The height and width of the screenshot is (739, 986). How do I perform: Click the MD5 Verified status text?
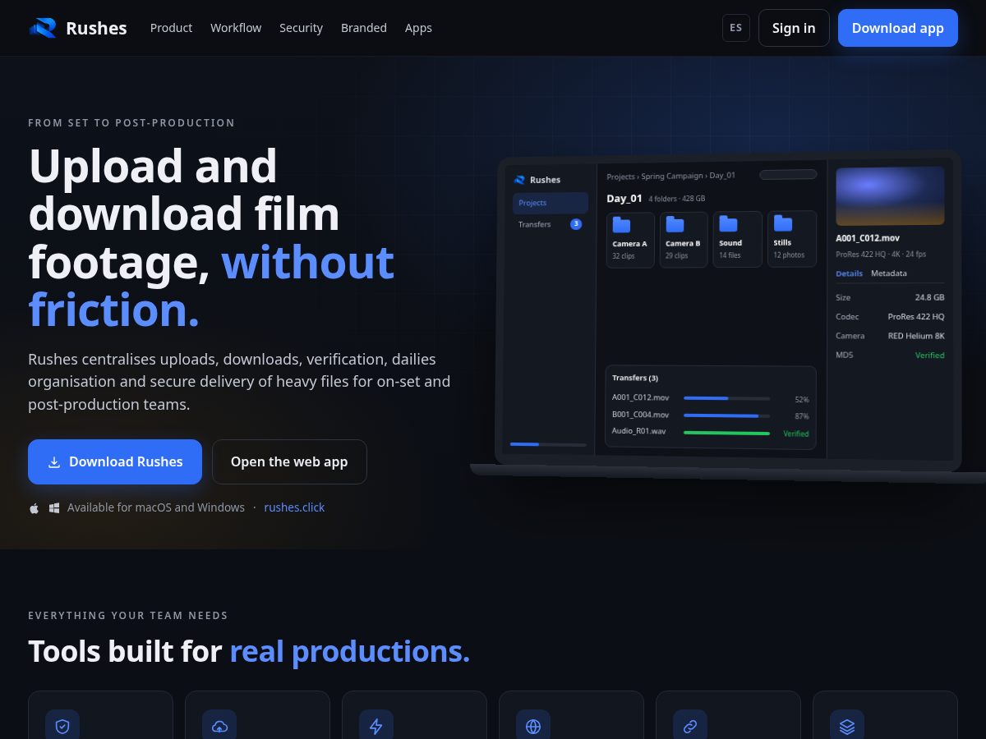tap(930, 356)
